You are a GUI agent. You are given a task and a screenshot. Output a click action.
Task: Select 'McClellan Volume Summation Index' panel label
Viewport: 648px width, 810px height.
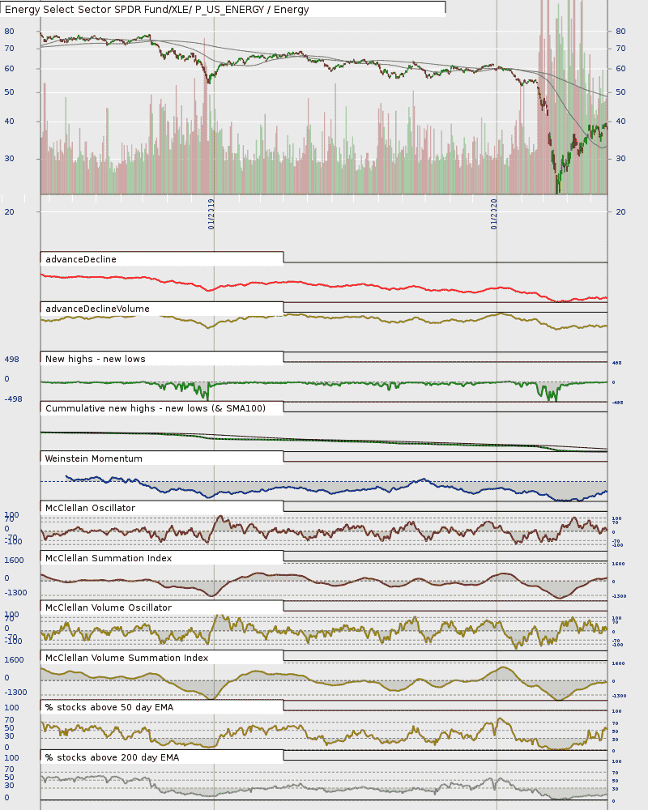coord(126,658)
